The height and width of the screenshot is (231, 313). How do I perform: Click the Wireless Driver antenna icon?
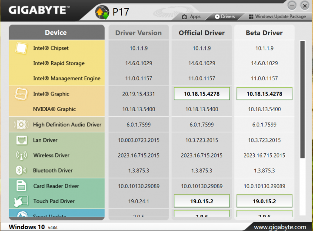tap(21, 155)
